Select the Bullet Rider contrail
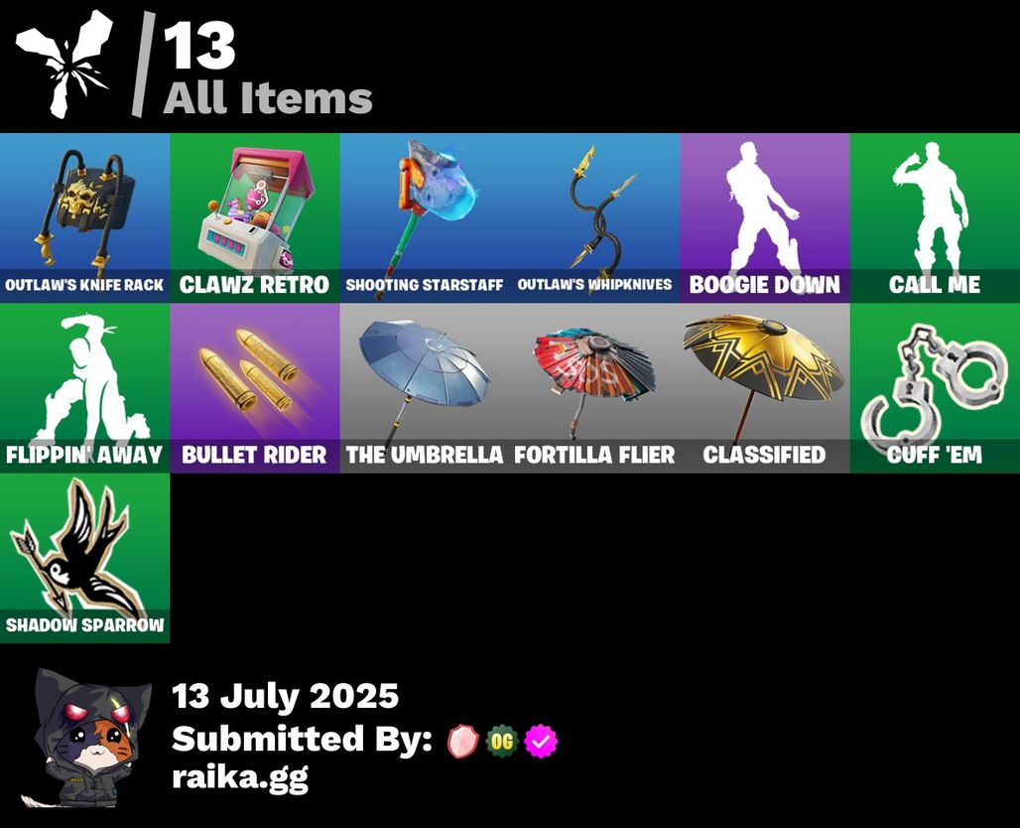Screen dimensions: 1020x828 (254, 388)
